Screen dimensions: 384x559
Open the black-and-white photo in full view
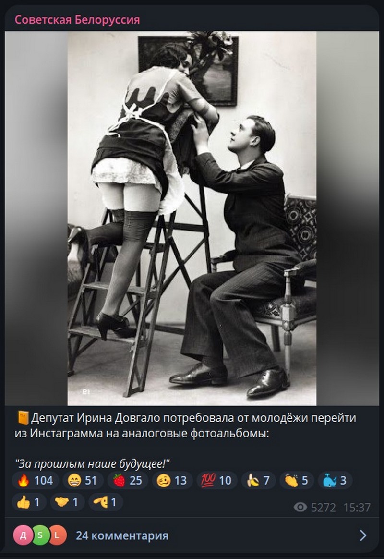pos(192,216)
